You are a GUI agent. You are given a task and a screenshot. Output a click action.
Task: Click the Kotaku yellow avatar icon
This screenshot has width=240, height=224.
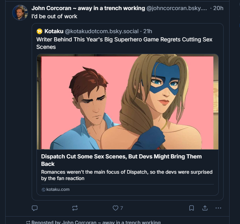click(39, 31)
